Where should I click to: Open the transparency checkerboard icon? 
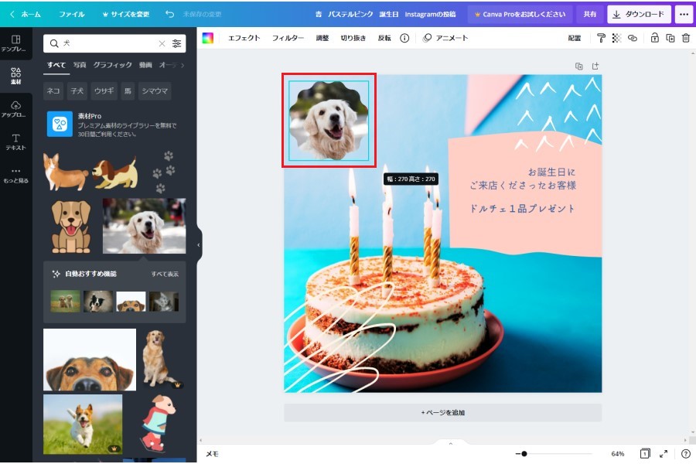[616, 38]
